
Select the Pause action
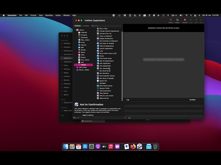point(102,56)
